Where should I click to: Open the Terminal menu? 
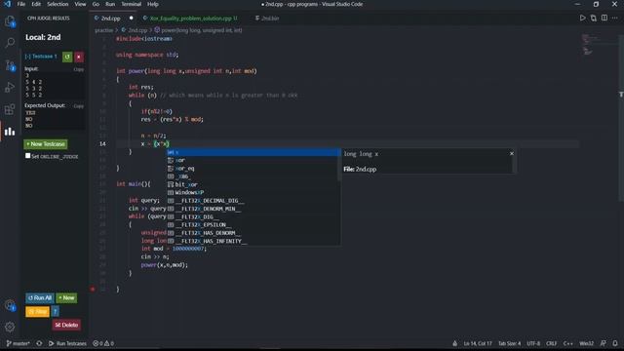132,4
